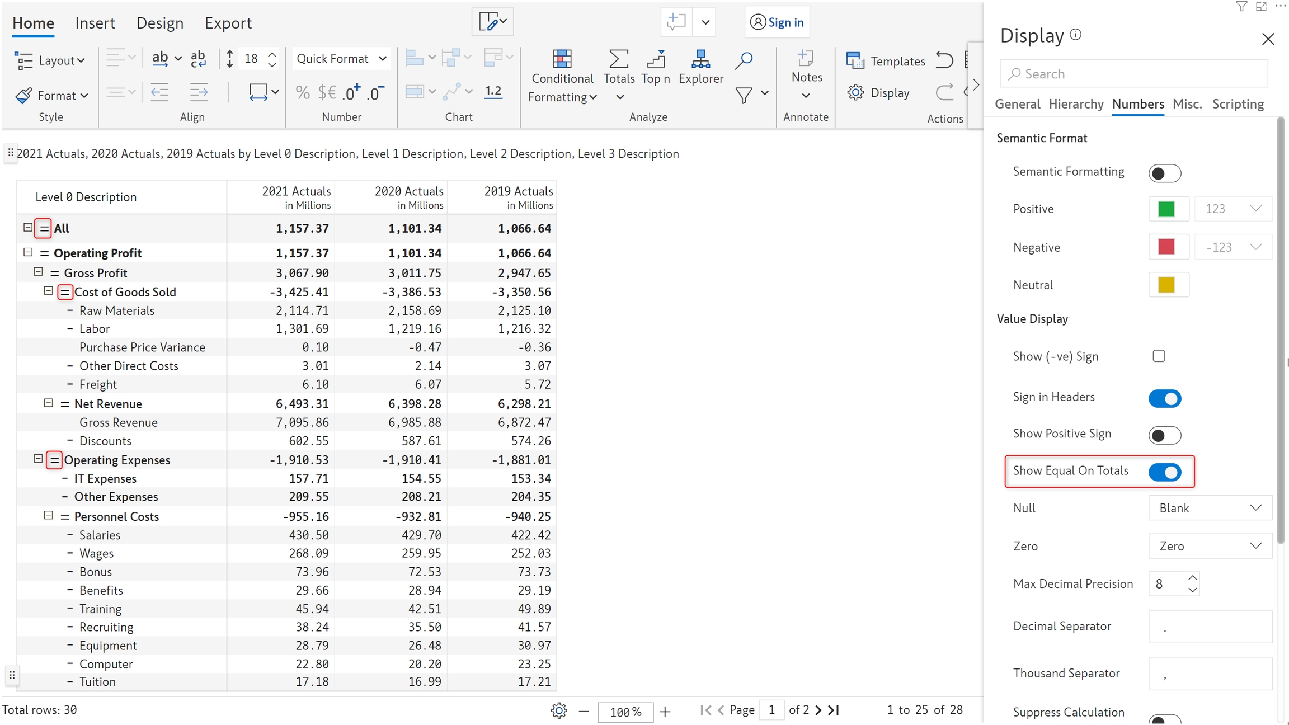Click the Sign in button

[777, 22]
